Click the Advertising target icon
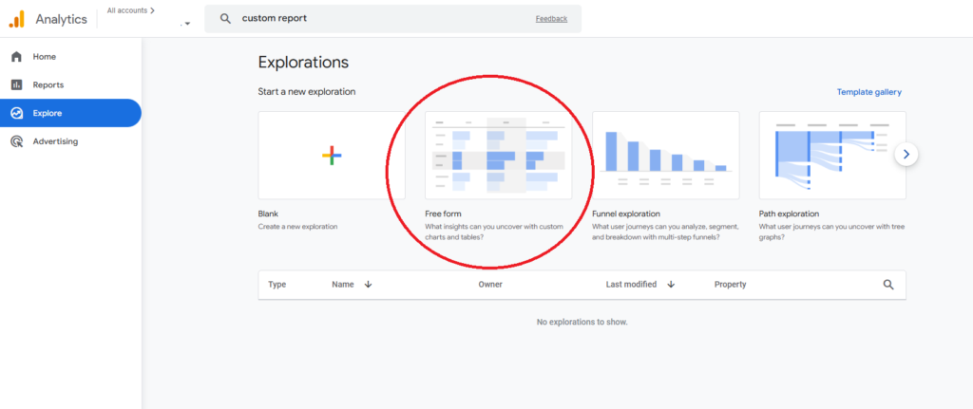Screen dimensions: 973x409 [x=16, y=142]
